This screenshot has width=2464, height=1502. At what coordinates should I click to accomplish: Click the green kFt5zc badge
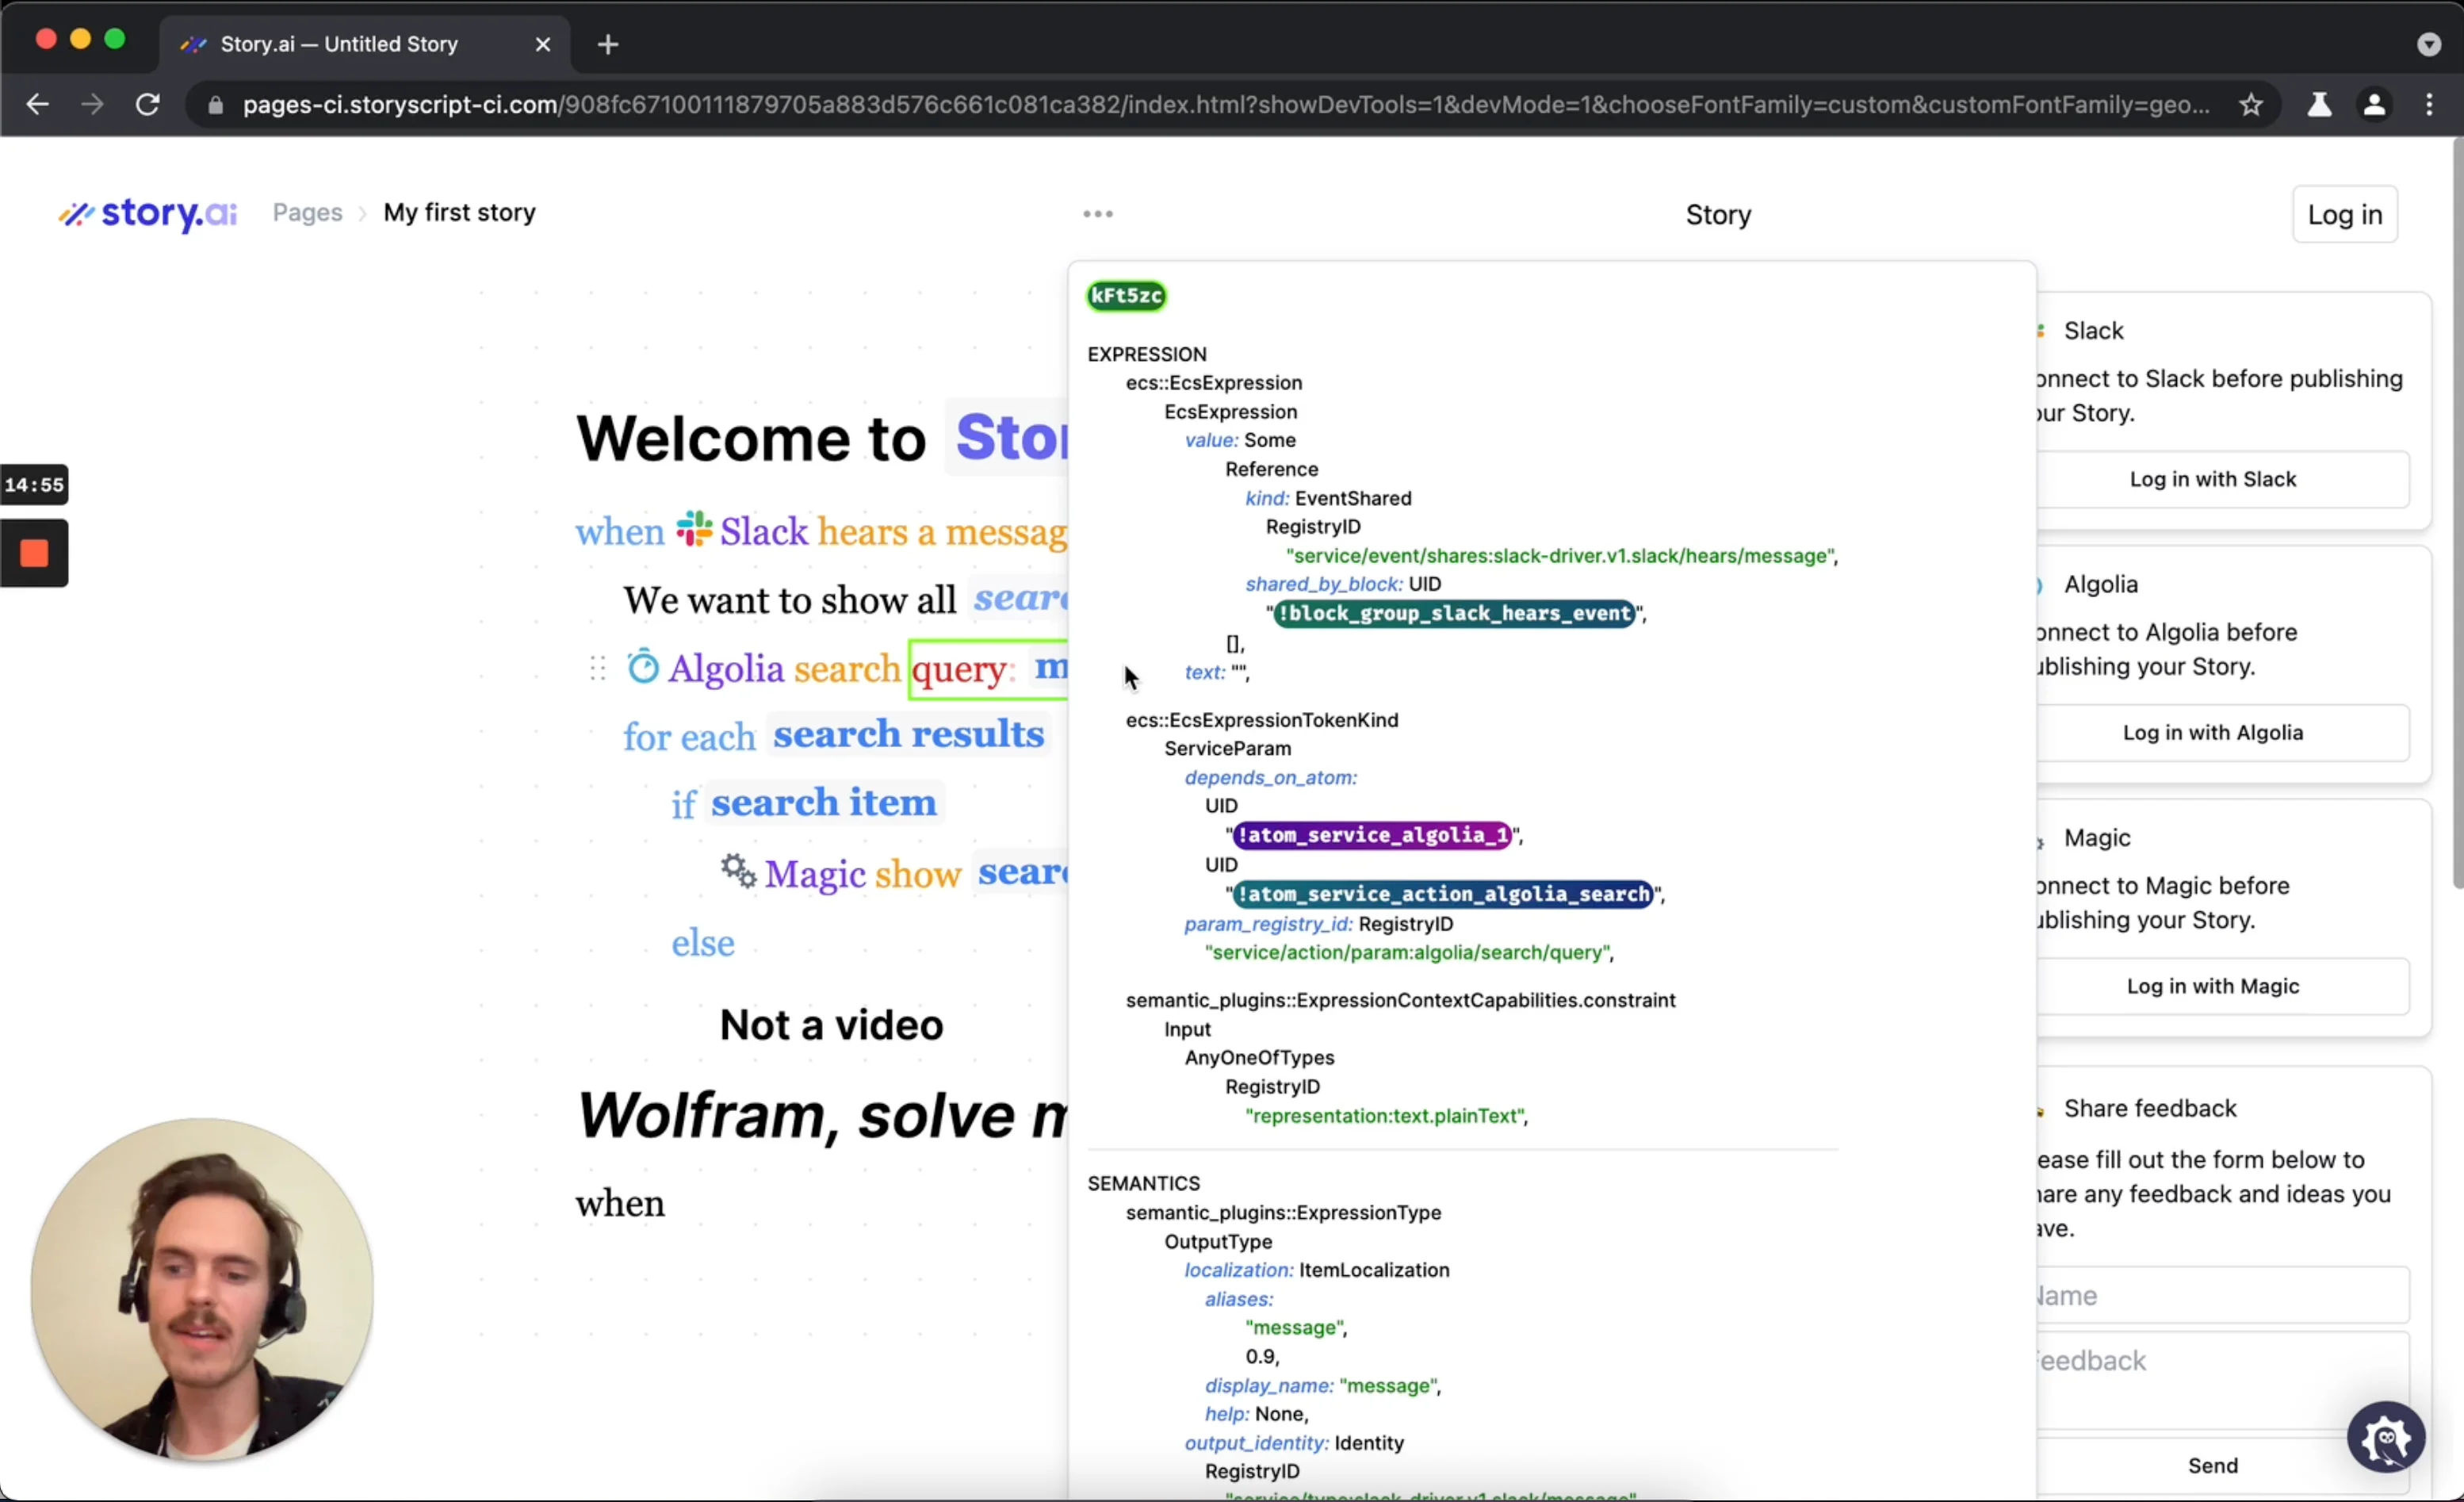point(1127,295)
